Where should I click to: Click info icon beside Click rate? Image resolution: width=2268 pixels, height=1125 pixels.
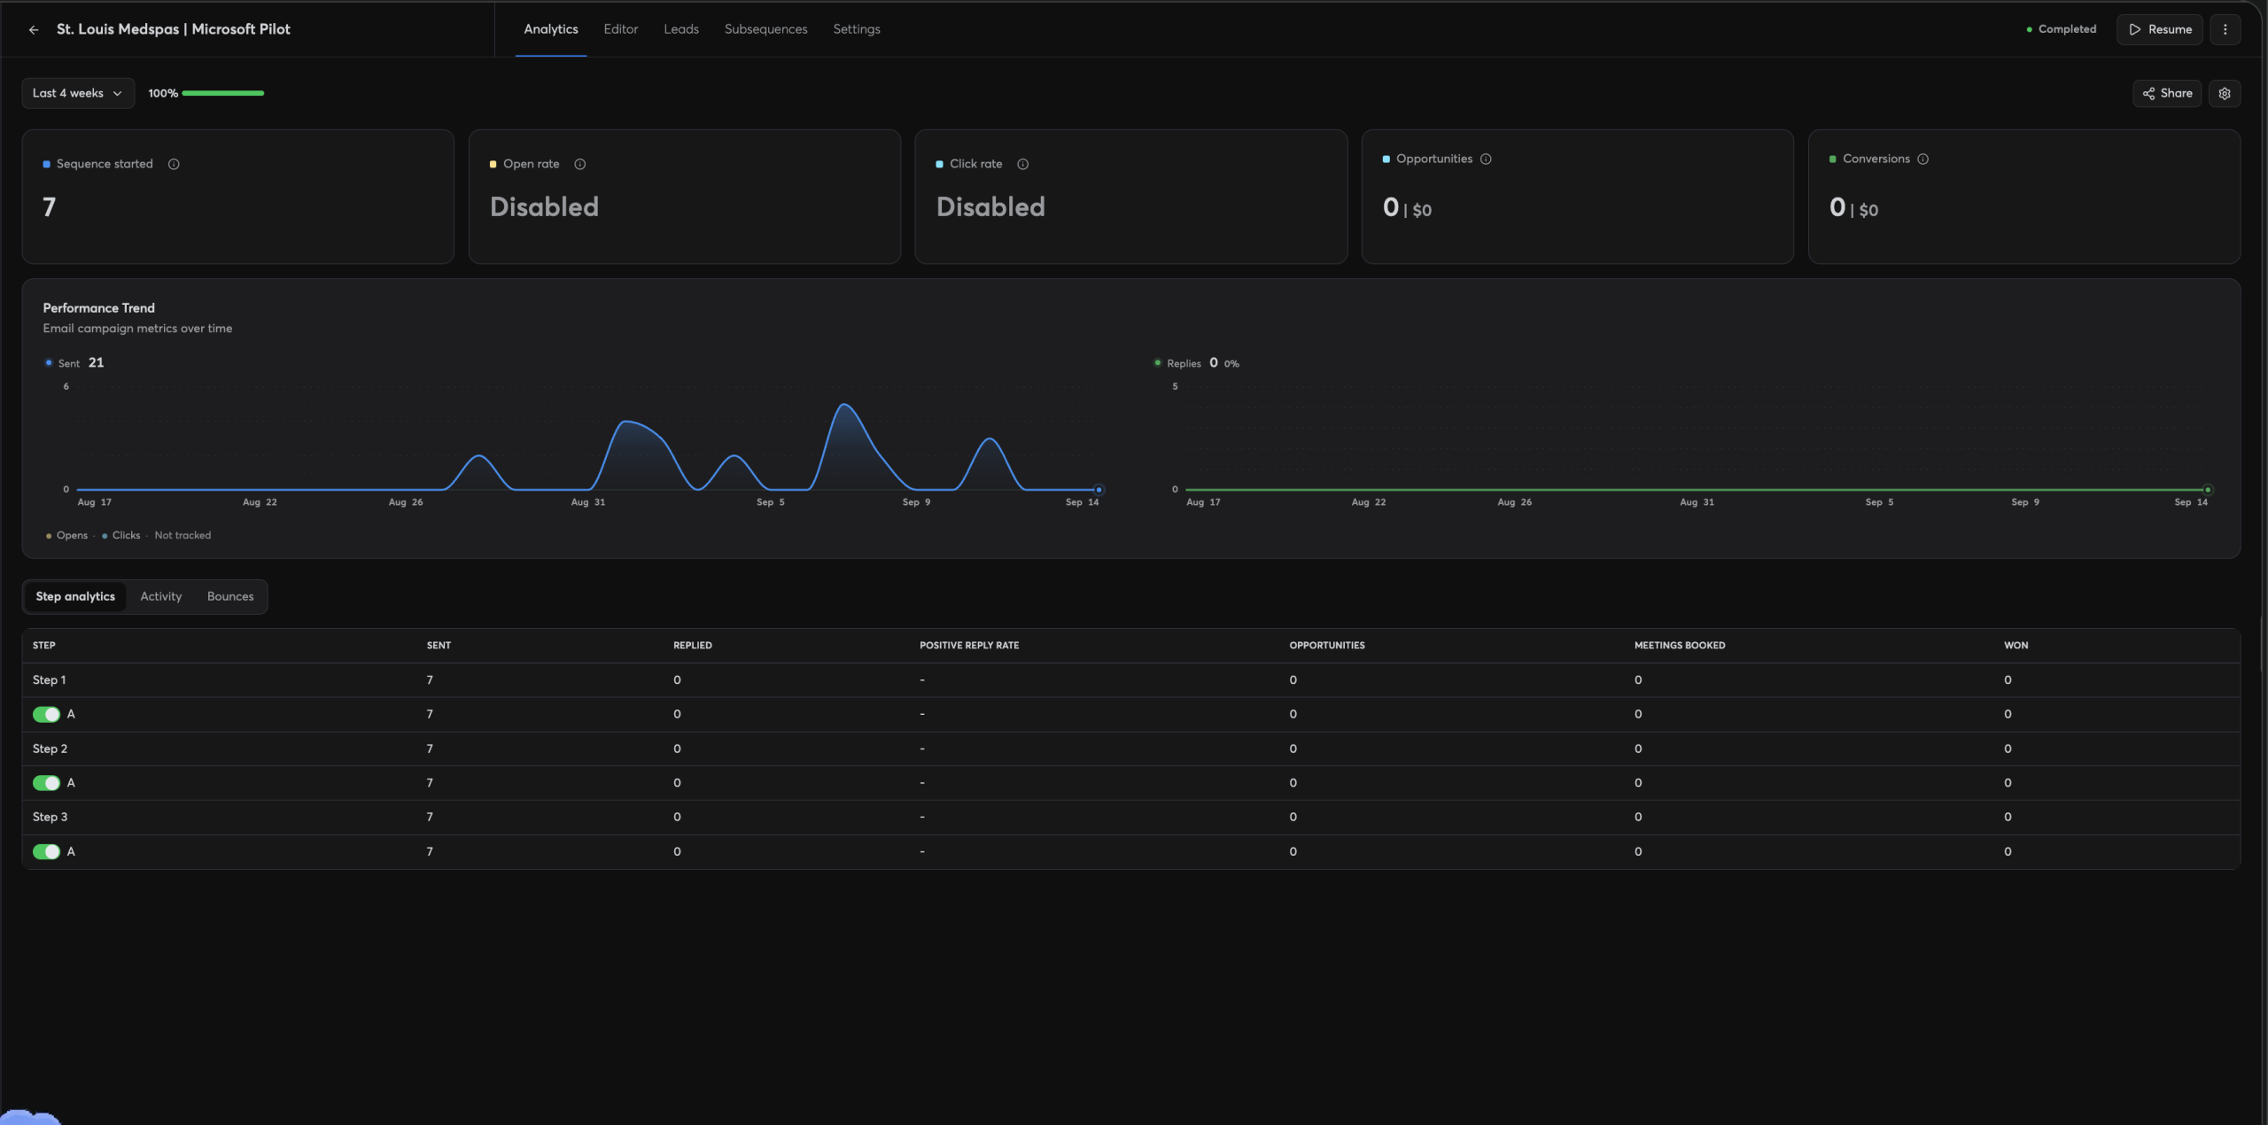tap(1022, 164)
